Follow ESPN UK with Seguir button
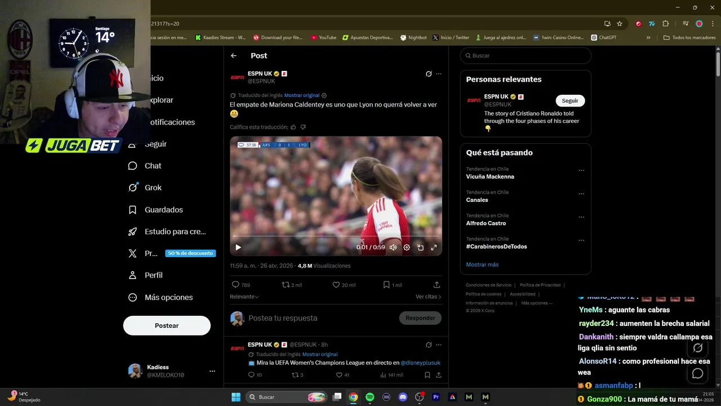The width and height of the screenshot is (721, 406). (x=570, y=100)
